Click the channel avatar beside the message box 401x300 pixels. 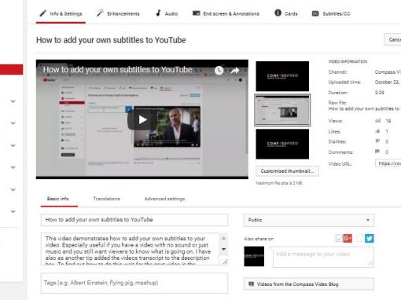click(x=254, y=256)
